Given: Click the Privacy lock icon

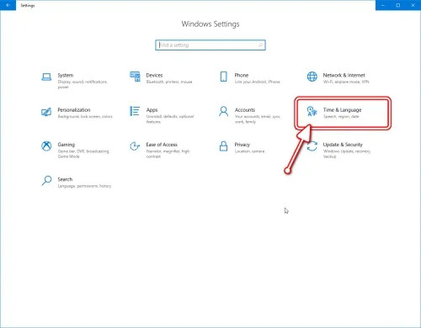Looking at the screenshot, I should click(x=223, y=145).
